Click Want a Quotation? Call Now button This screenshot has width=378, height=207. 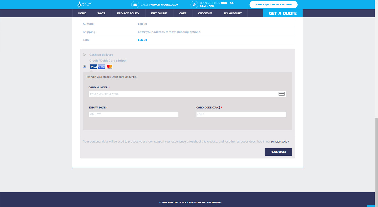tap(273, 5)
